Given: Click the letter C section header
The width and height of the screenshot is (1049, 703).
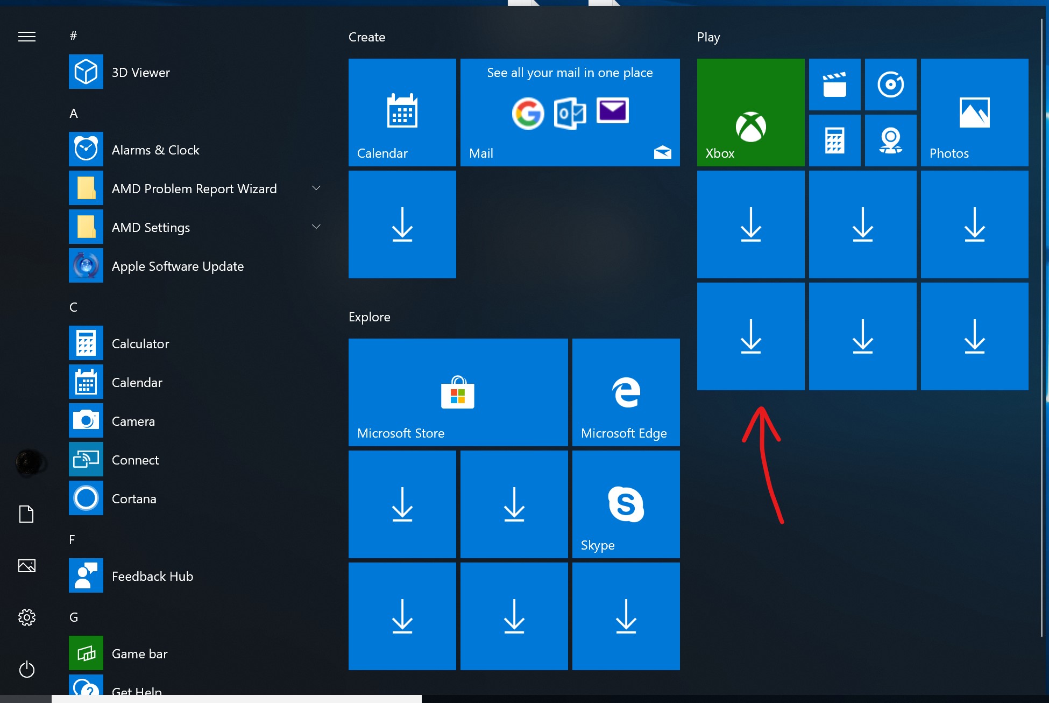Looking at the screenshot, I should click(74, 307).
